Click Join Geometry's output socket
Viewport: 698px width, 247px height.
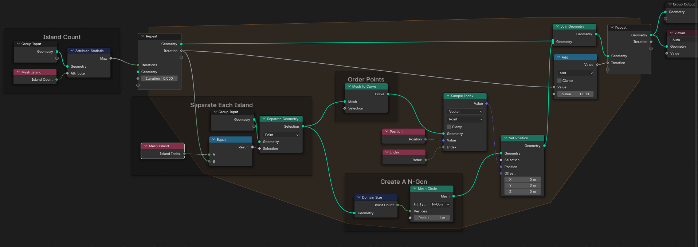pos(596,34)
